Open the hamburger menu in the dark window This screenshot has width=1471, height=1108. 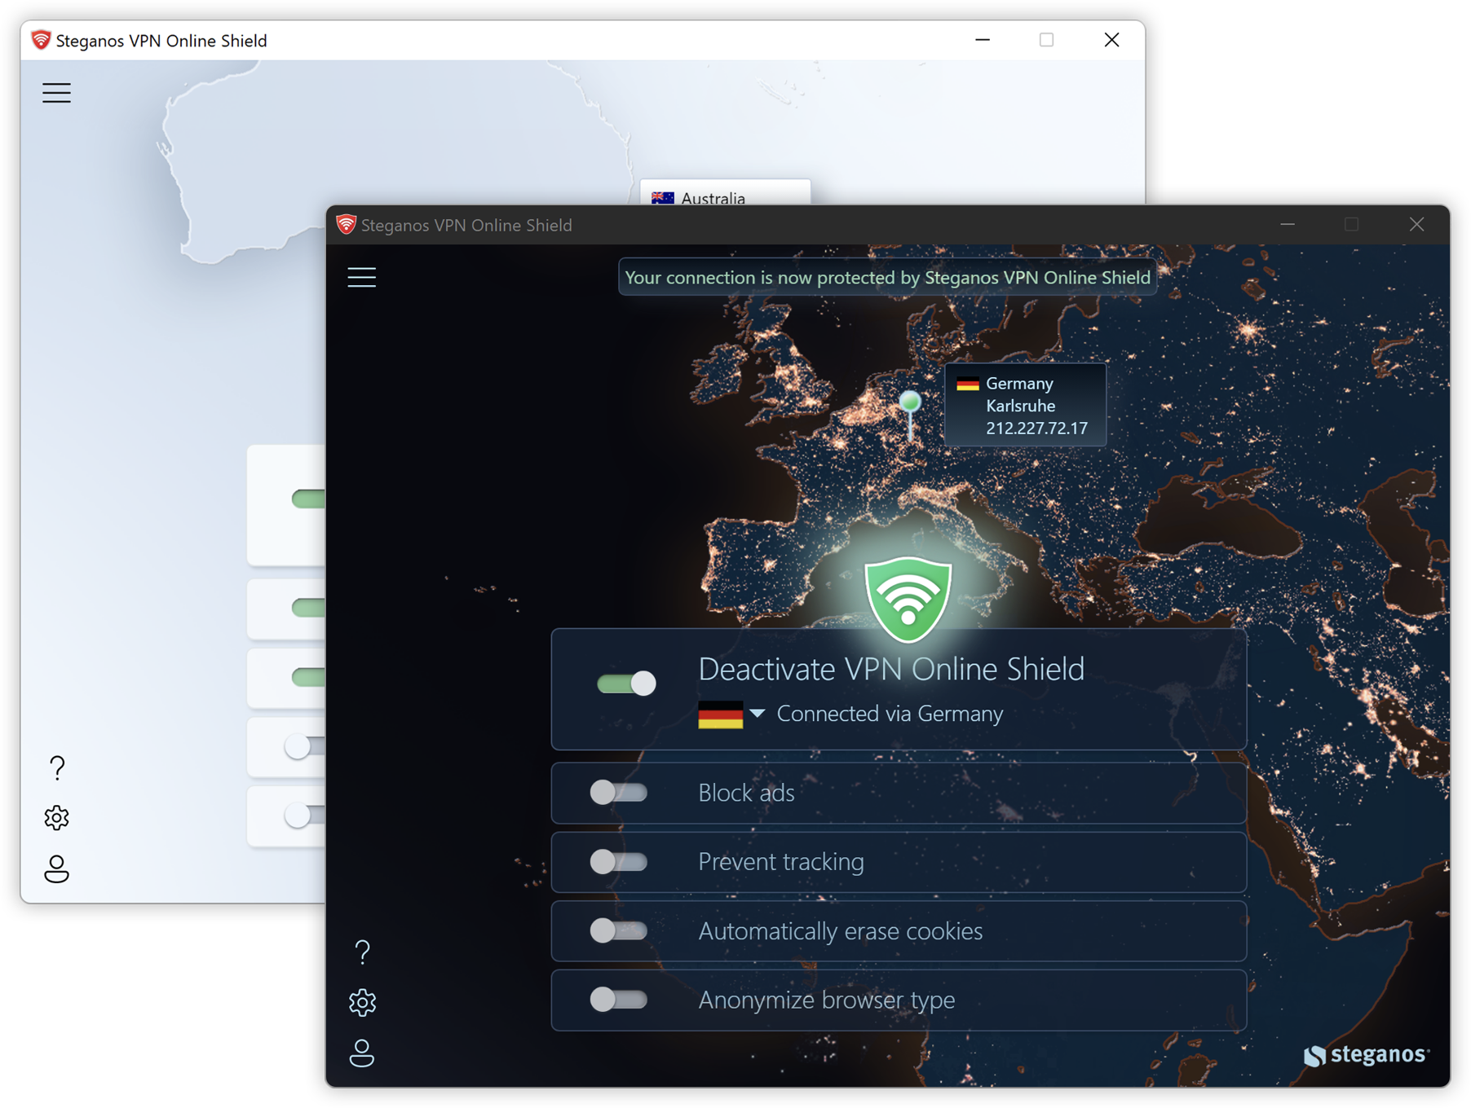tap(362, 277)
